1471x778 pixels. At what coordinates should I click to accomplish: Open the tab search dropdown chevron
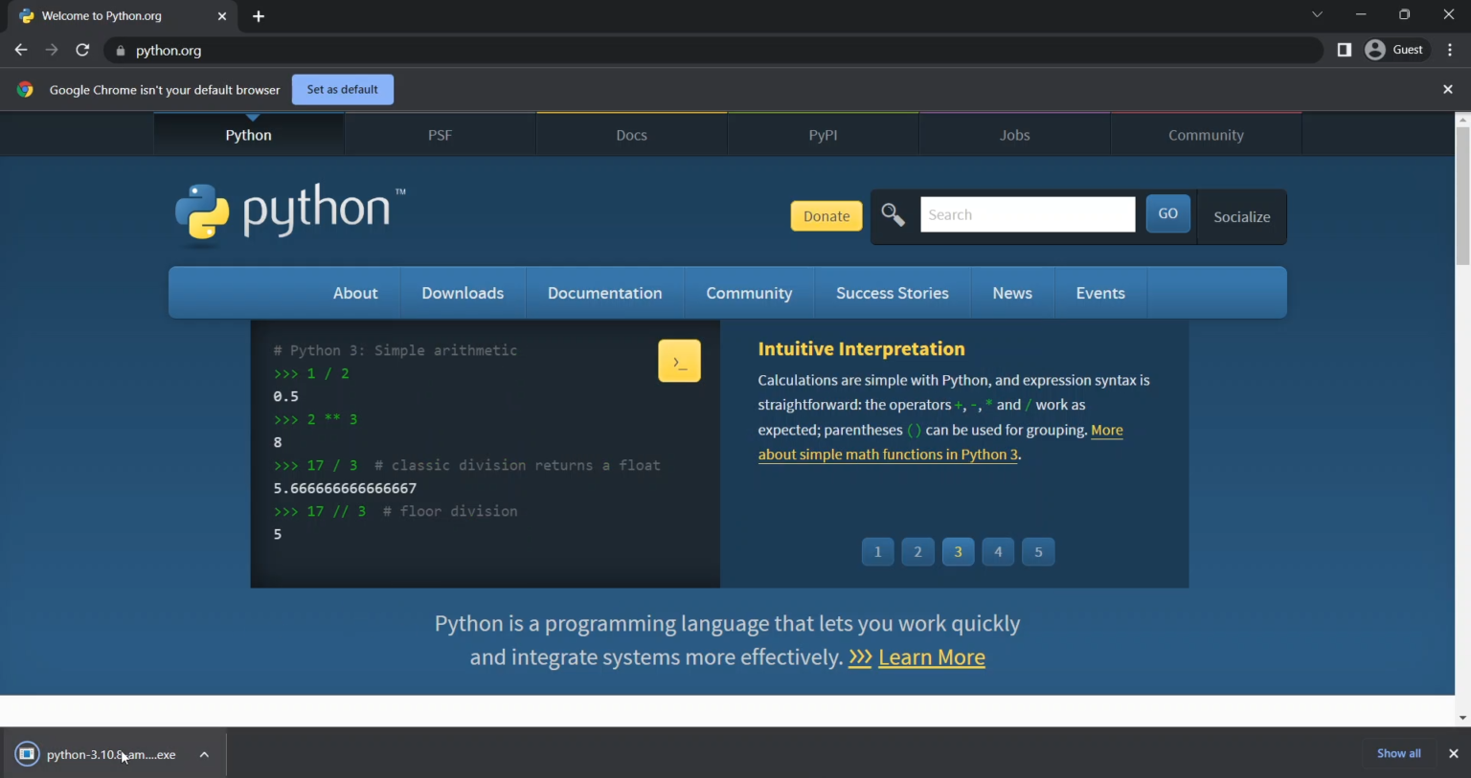tap(1317, 14)
